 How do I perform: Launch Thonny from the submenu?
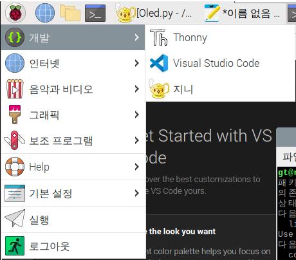click(220, 37)
